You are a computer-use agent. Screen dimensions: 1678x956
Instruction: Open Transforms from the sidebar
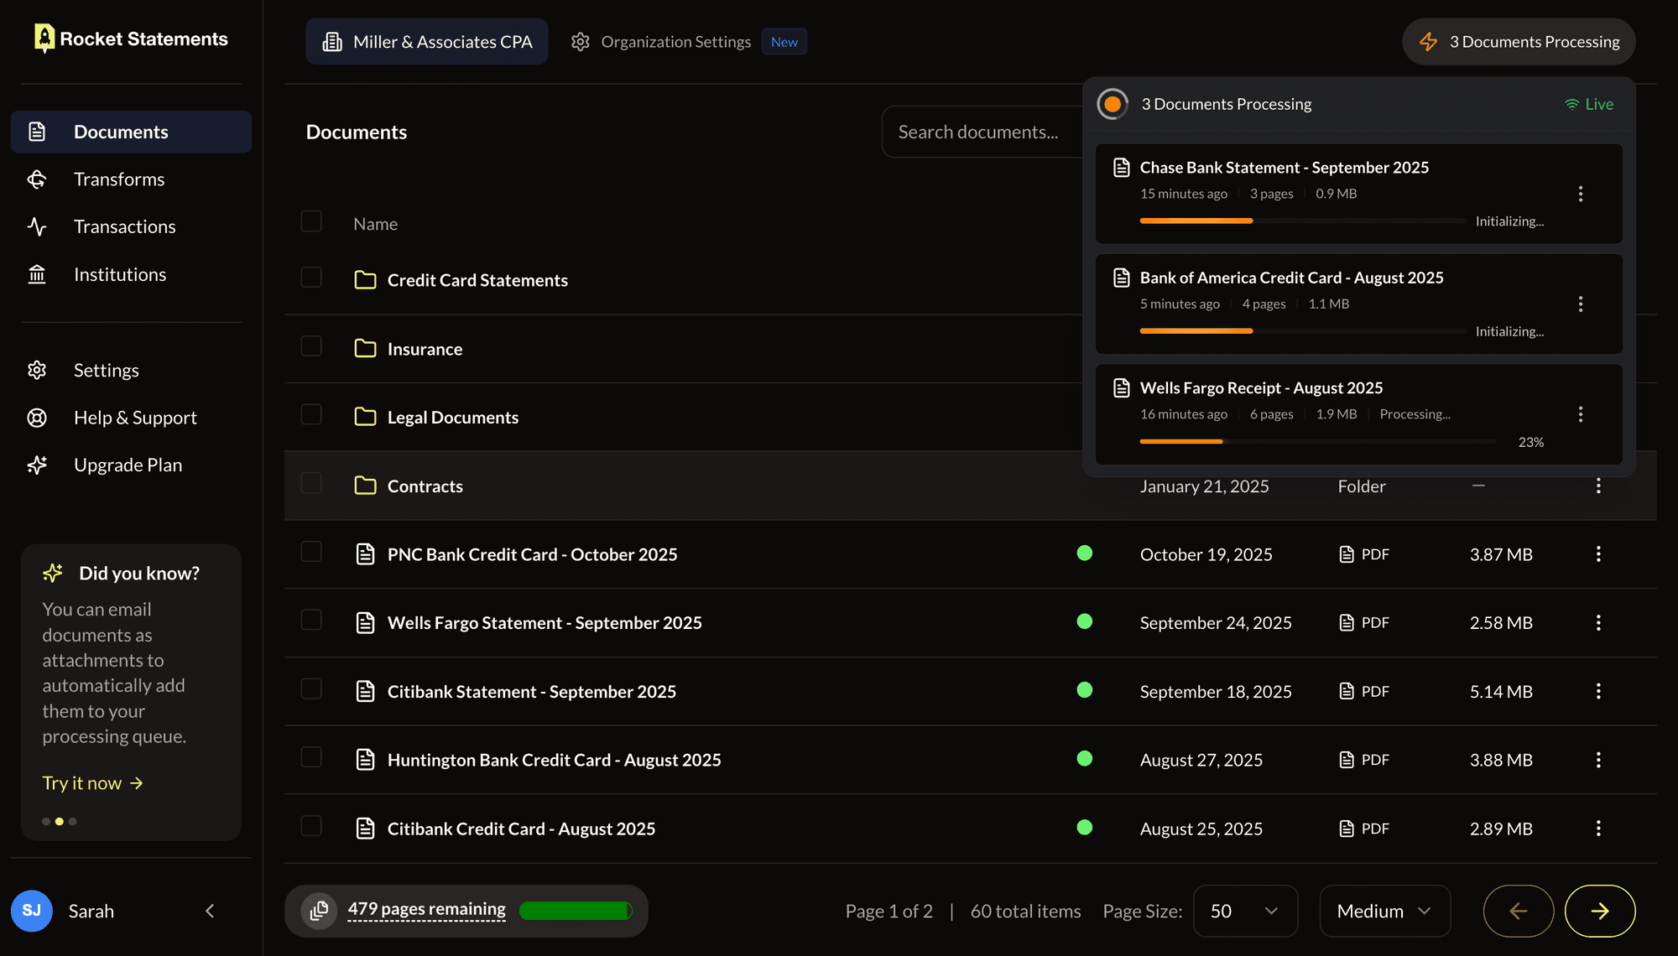118,179
